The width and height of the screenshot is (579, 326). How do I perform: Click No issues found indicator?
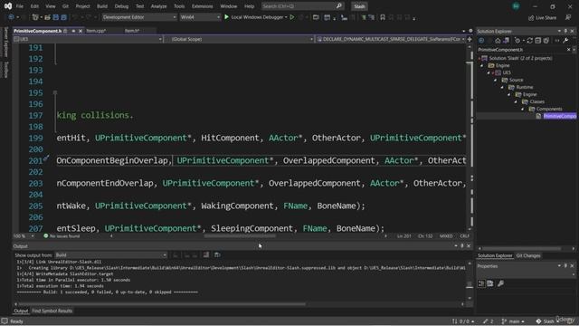coord(62,235)
